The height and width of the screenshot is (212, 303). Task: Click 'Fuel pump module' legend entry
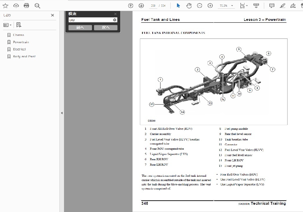[236, 129]
